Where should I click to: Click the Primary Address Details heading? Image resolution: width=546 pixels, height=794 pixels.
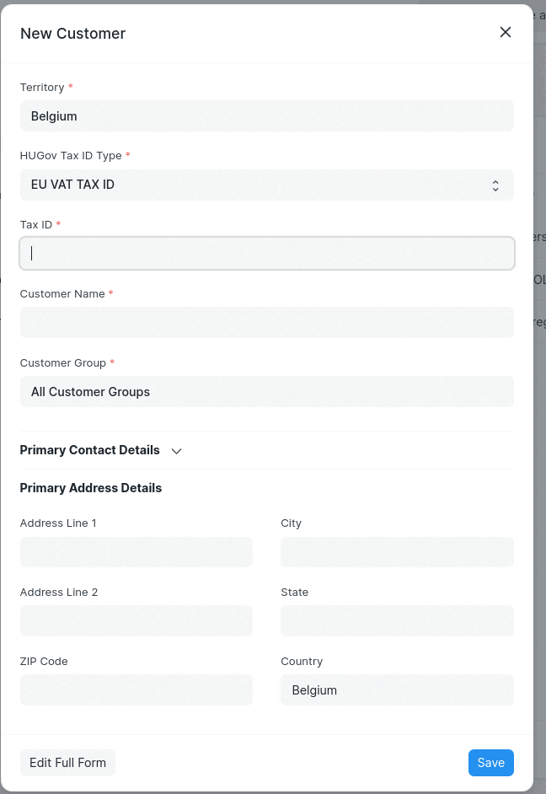tap(91, 488)
